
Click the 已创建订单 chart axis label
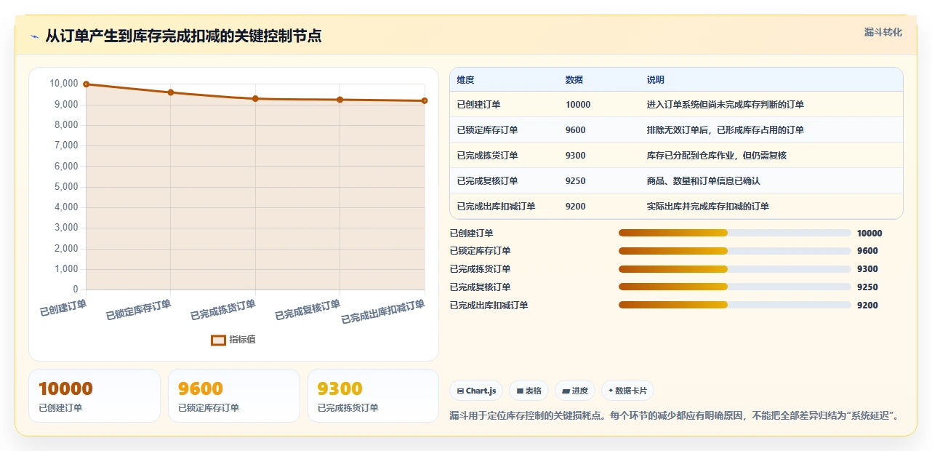pyautogui.click(x=63, y=308)
